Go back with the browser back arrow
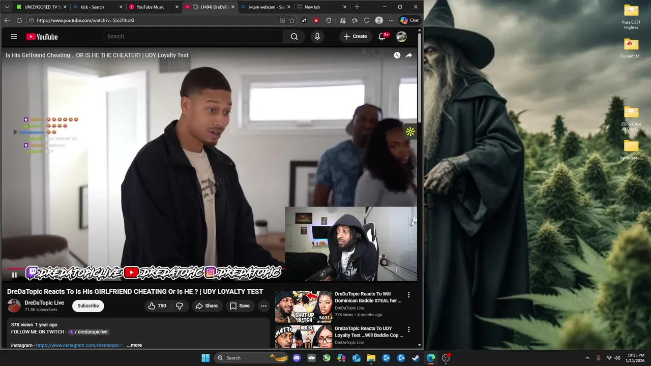 tap(7, 20)
